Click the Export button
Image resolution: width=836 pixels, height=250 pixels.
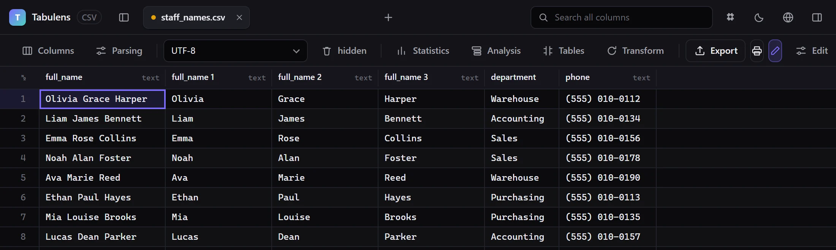click(x=716, y=51)
